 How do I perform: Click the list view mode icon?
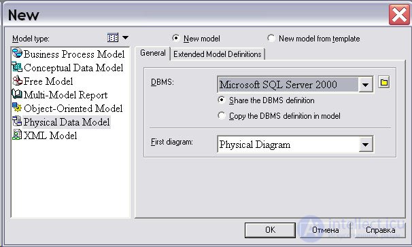(x=113, y=38)
